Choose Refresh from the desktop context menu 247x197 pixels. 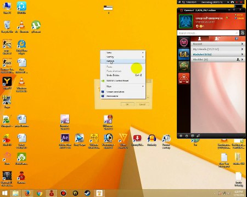point(123,61)
